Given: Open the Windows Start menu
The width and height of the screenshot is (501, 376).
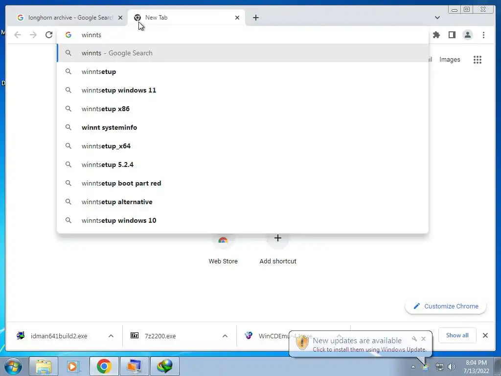Looking at the screenshot, I should click(13, 366).
